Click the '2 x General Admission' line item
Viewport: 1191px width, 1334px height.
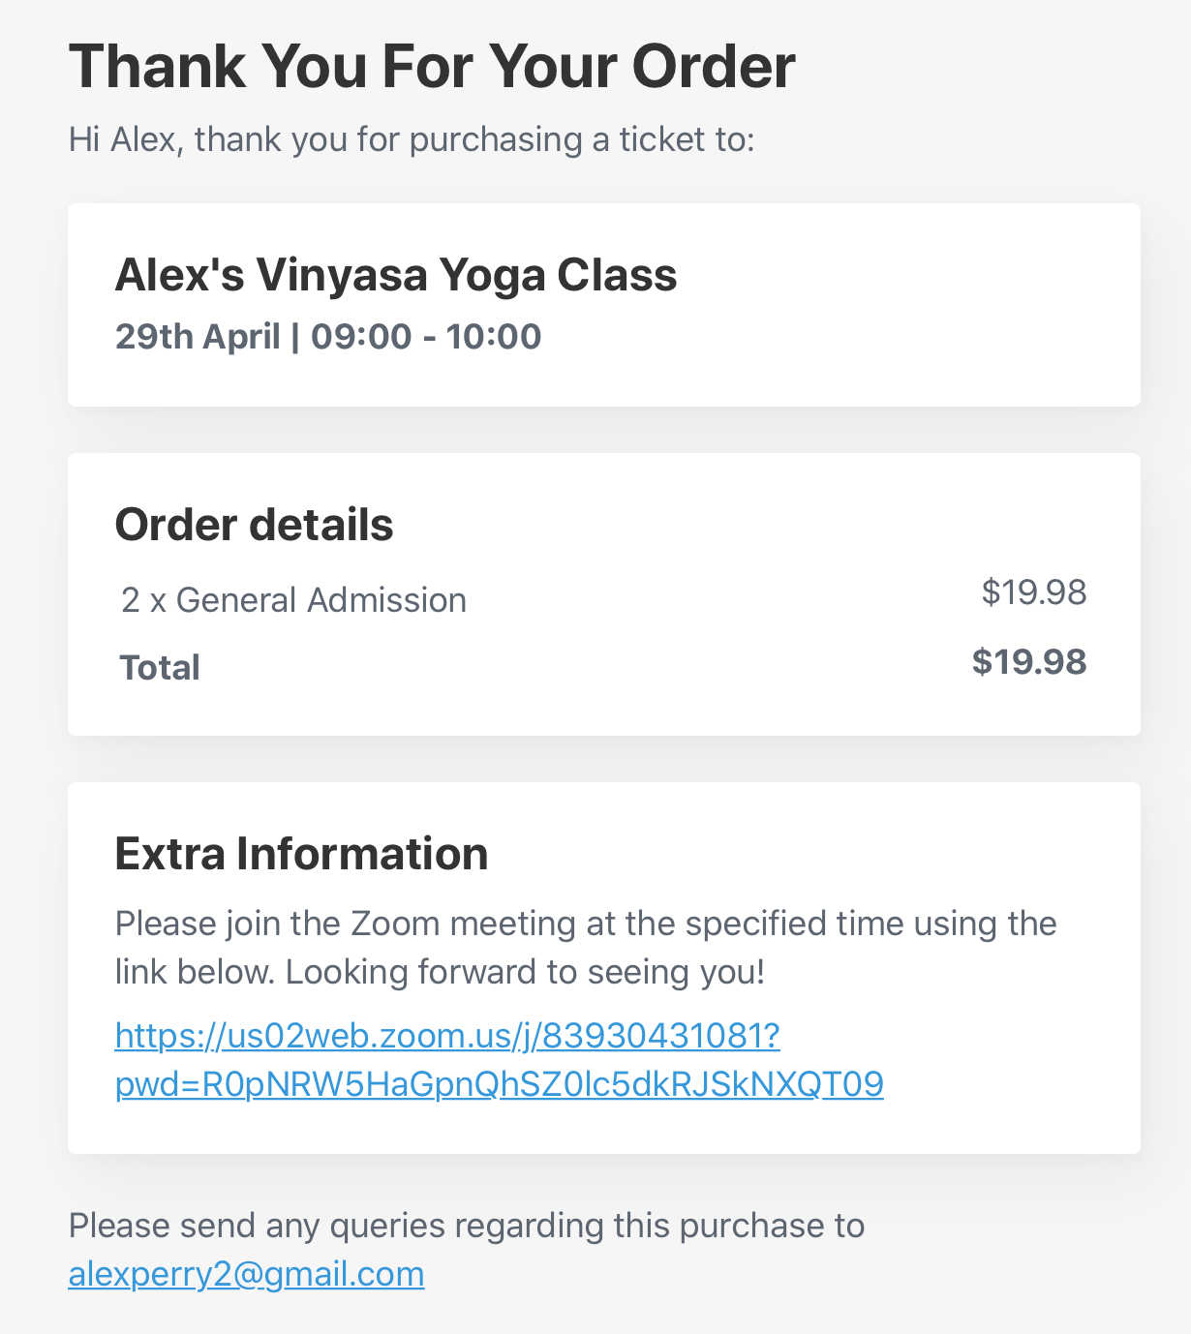(293, 600)
